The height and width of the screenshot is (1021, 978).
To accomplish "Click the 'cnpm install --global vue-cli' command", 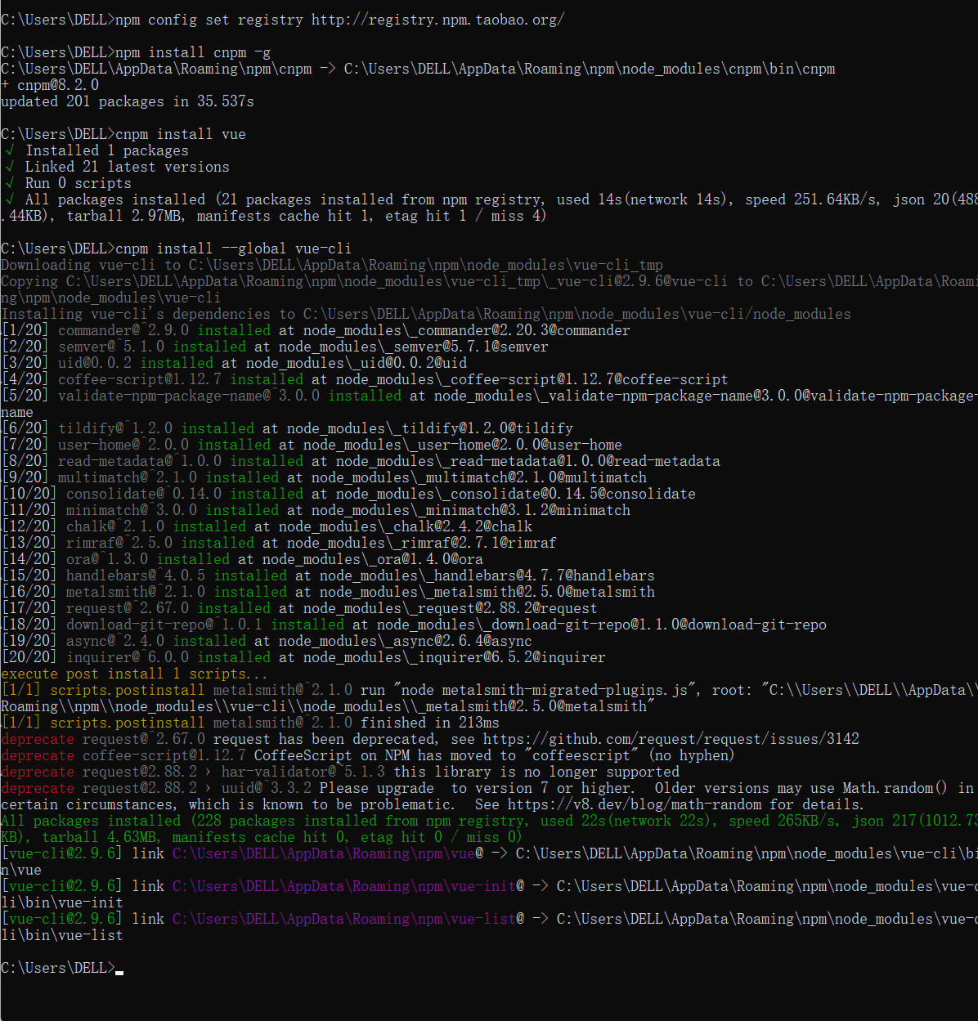I will click(x=234, y=249).
